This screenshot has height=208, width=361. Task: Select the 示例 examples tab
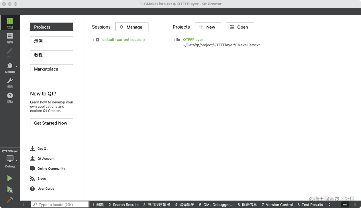click(x=52, y=41)
